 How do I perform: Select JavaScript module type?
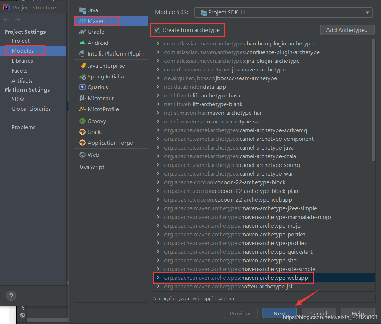coord(91,167)
